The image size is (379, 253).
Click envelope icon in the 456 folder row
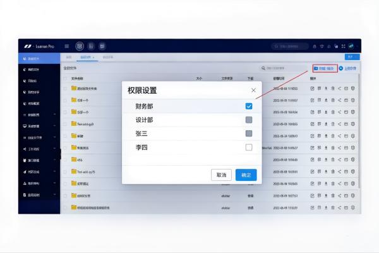(x=346, y=159)
